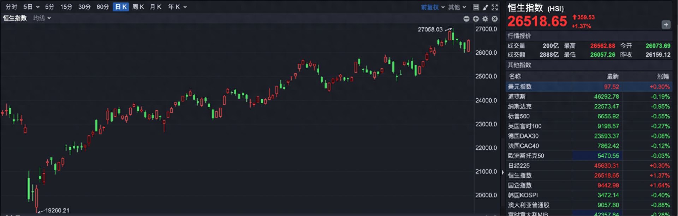Zoom in chart with plus icon
The height and width of the screenshot is (216, 678).
pos(476,19)
